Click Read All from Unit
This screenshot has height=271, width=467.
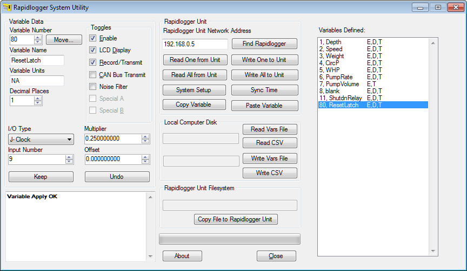[x=194, y=75]
